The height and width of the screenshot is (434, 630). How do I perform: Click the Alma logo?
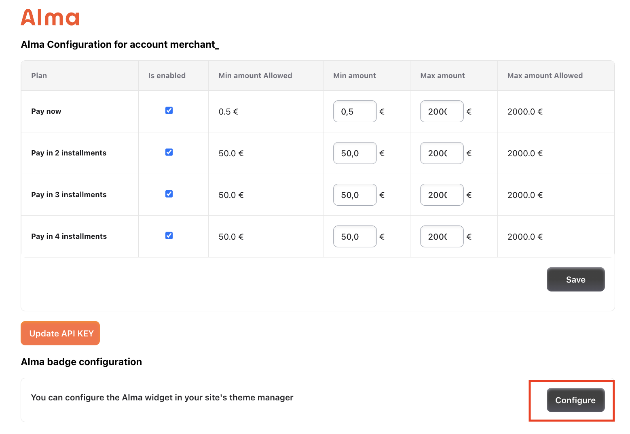coord(50,17)
